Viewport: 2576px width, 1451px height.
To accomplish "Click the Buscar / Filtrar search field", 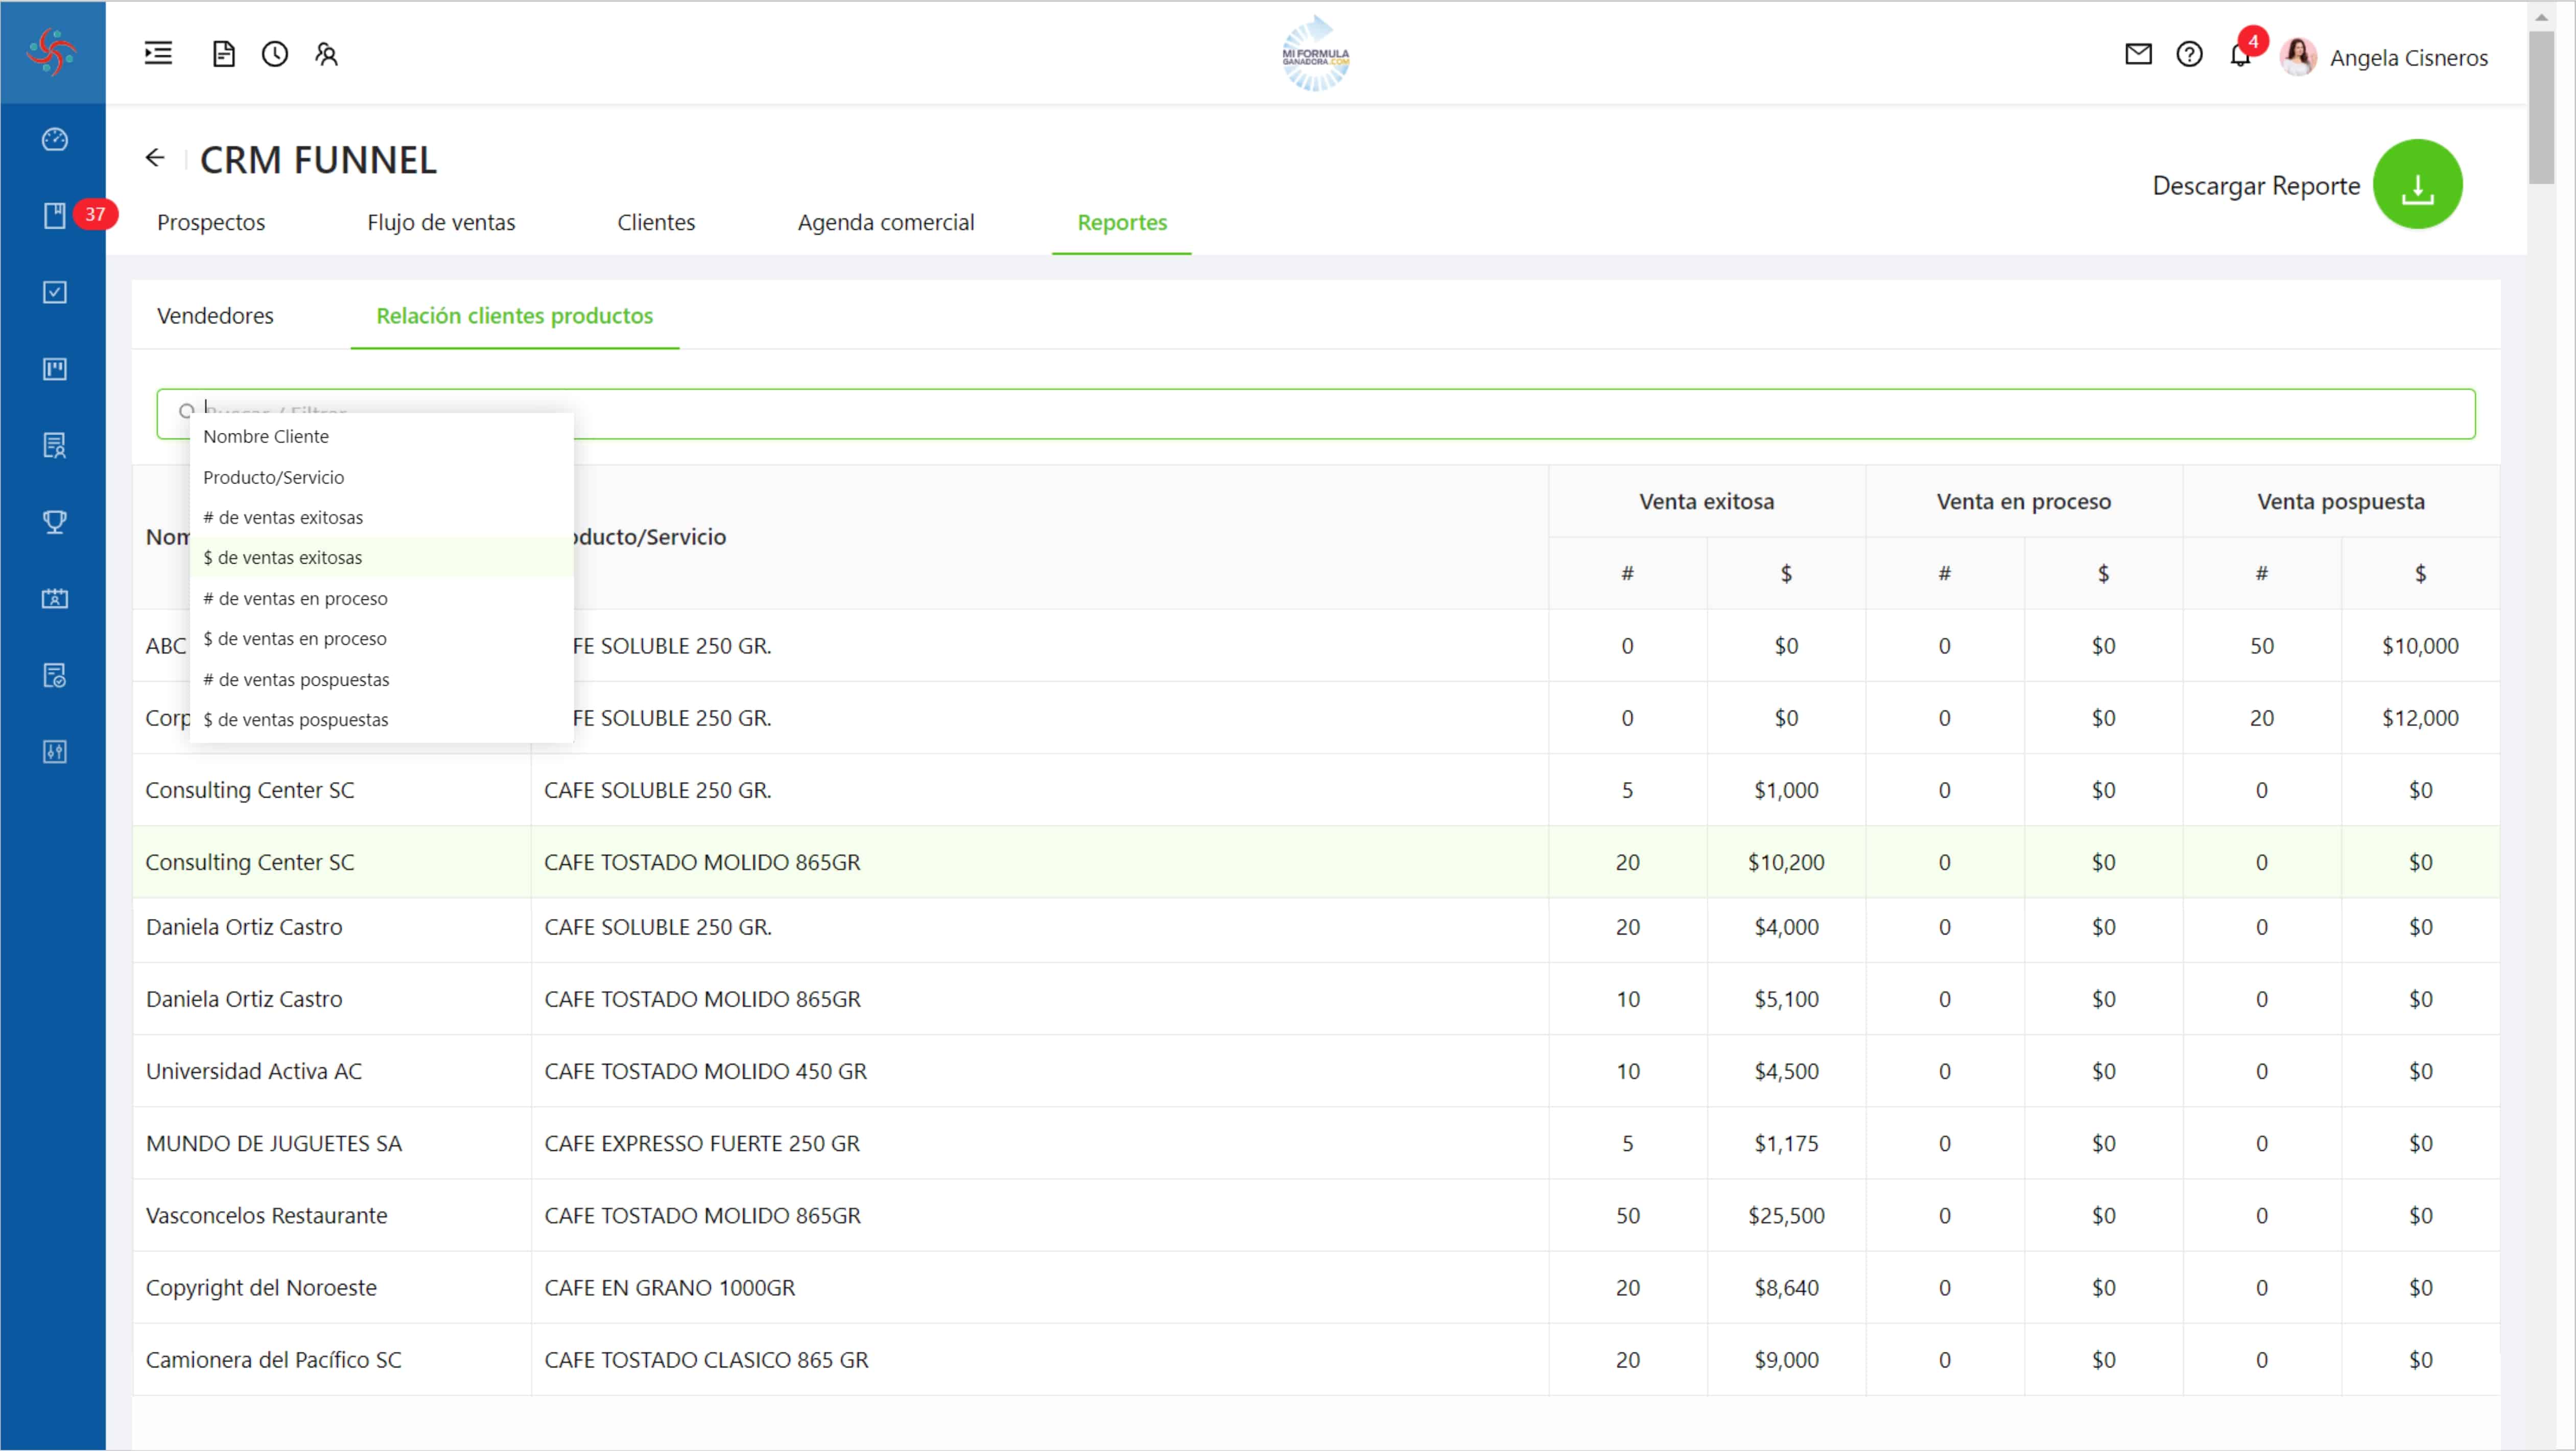I will tap(1316, 413).
